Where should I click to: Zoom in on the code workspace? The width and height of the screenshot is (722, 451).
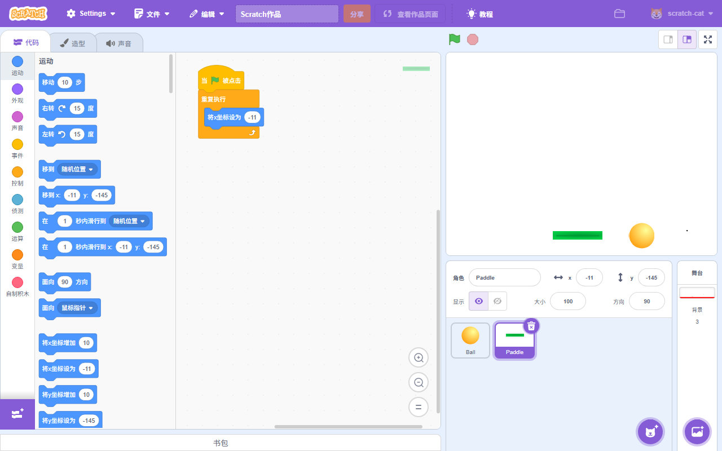click(419, 357)
